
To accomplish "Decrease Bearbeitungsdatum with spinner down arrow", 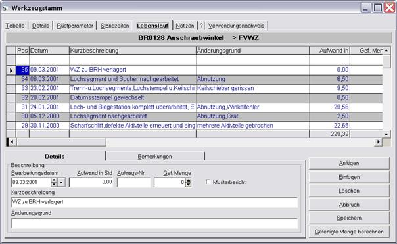I will click(x=54, y=184).
